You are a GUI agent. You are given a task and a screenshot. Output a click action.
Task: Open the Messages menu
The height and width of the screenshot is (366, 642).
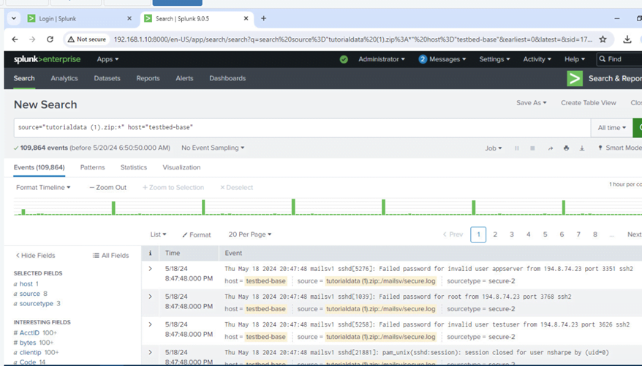pyautogui.click(x=442, y=59)
